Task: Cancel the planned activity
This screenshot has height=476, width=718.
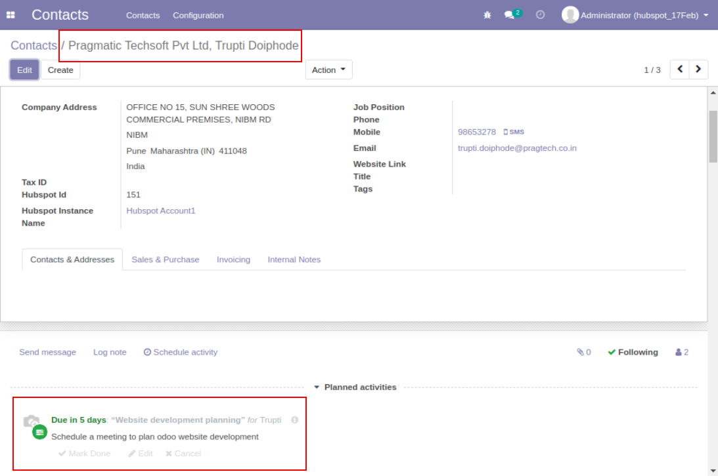Action: (x=183, y=454)
